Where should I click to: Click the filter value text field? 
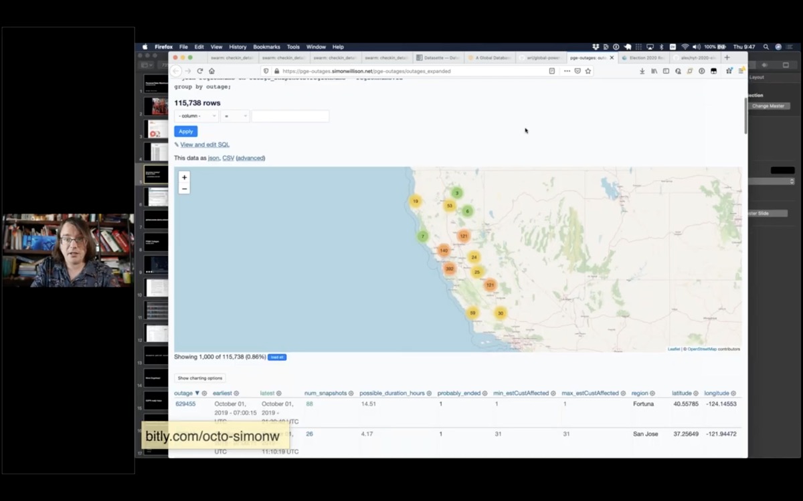coord(290,116)
